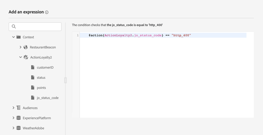Click the WeatherAdobe database icon
The image size is (263, 135).
point(19,128)
